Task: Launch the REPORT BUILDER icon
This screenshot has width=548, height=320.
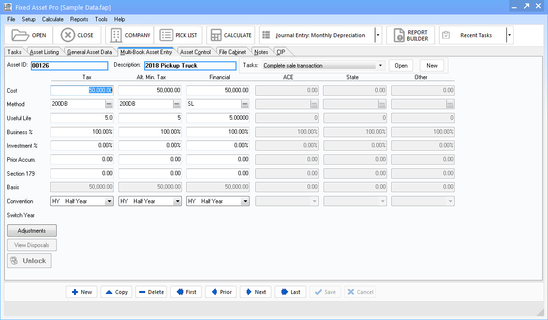Action: pos(410,35)
